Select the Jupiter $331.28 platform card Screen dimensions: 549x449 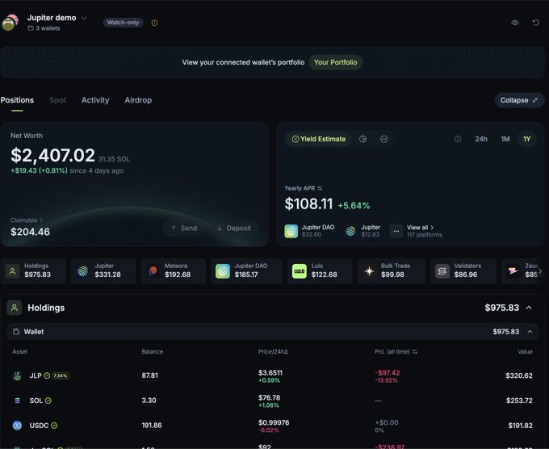tap(103, 271)
